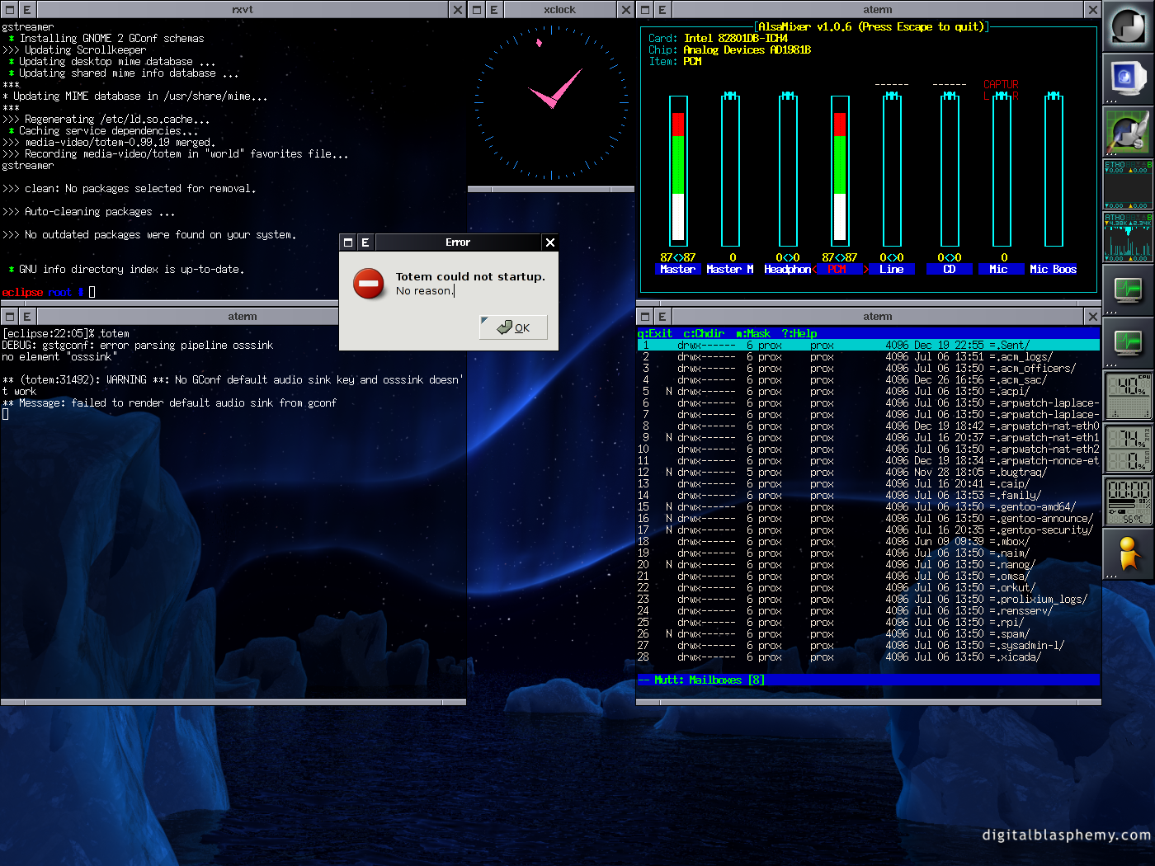Click the 'Mutt: Mailboxes [8]' status line
This screenshot has height=866, width=1155.
click(868, 680)
